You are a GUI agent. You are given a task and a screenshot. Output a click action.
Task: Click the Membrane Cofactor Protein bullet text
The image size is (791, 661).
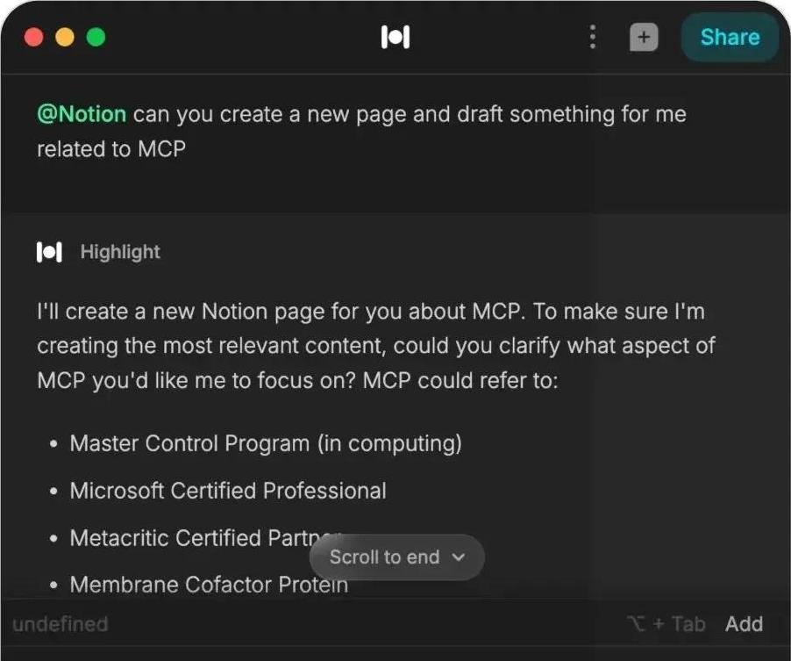pyautogui.click(x=209, y=585)
